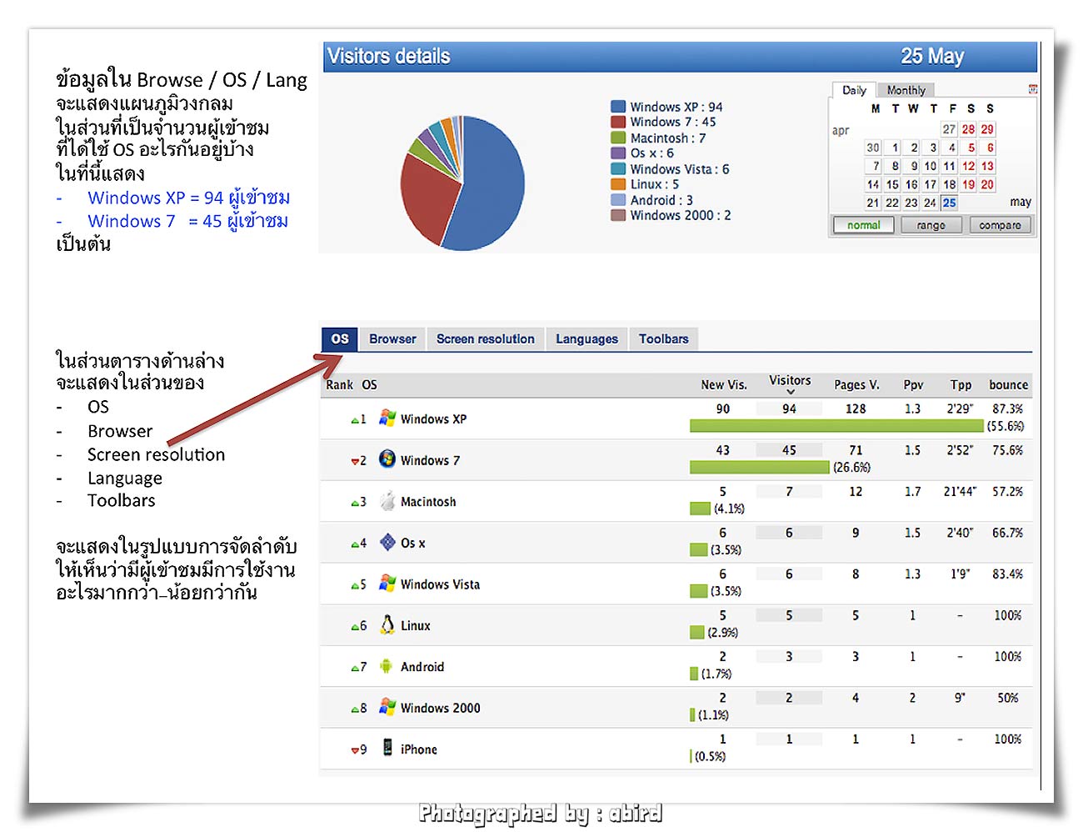Screen dimensions: 1083x832
Task: Click the Rank column header
Action: pos(339,385)
